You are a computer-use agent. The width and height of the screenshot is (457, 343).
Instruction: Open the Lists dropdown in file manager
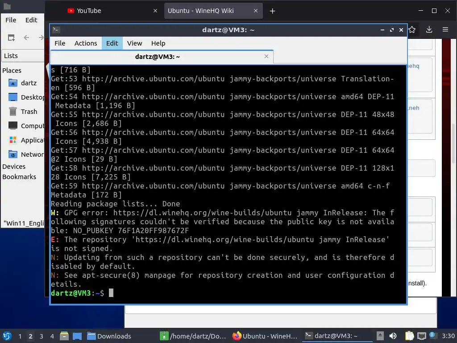tap(23, 56)
